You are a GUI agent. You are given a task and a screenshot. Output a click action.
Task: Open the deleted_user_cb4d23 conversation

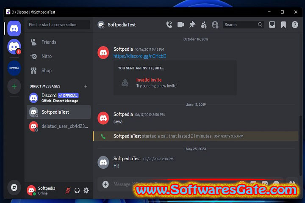pyautogui.click(x=58, y=126)
